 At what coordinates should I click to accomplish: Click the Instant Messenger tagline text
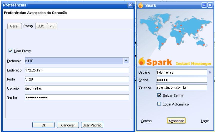[x=194, y=64]
